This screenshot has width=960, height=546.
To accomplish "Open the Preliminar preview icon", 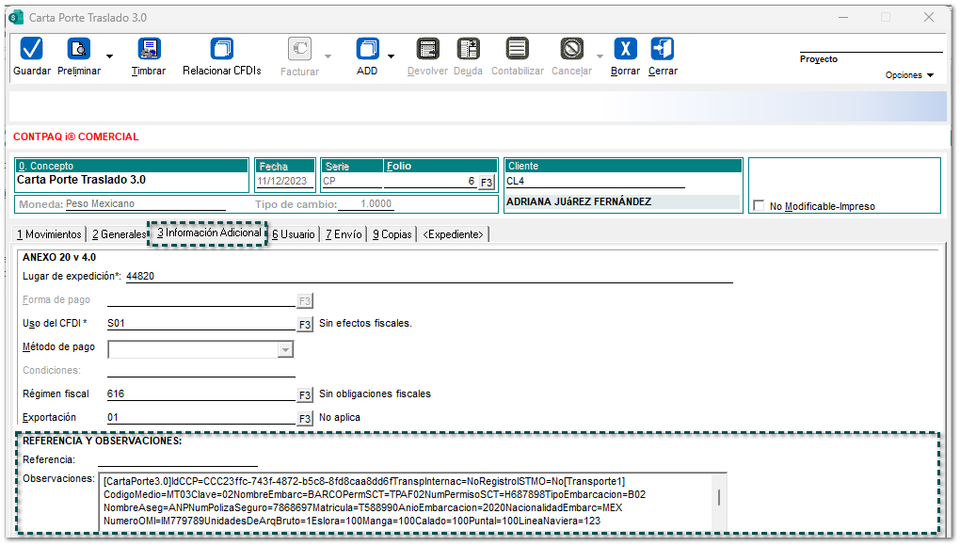I will point(78,49).
